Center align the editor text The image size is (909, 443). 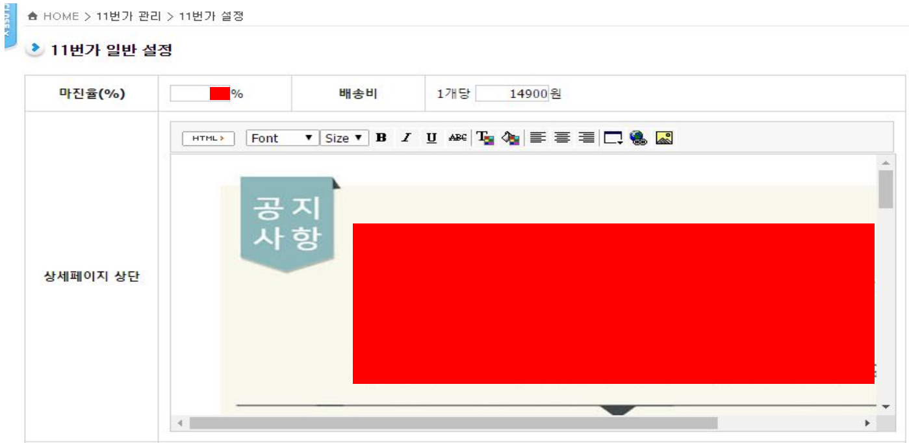point(562,138)
